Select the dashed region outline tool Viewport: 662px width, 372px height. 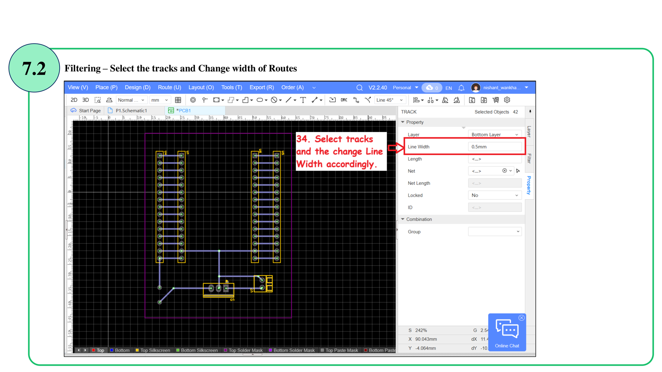[x=231, y=100]
